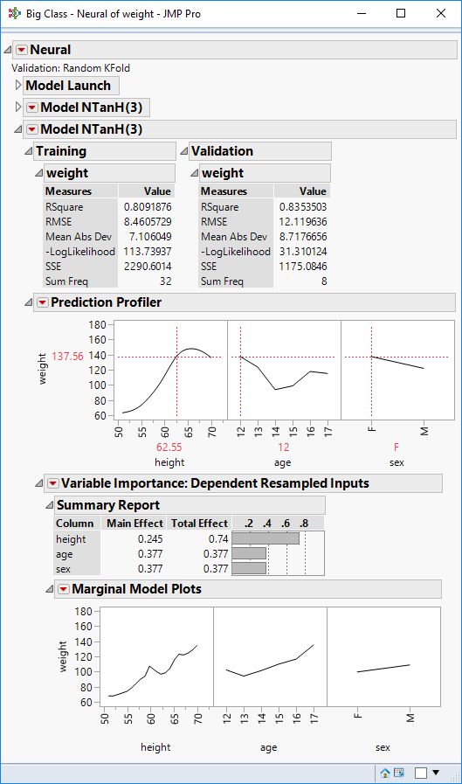The height and width of the screenshot is (784, 462).
Task: Expand the collapsed first Model NTanH(3) outline
Action: pyautogui.click(x=18, y=107)
